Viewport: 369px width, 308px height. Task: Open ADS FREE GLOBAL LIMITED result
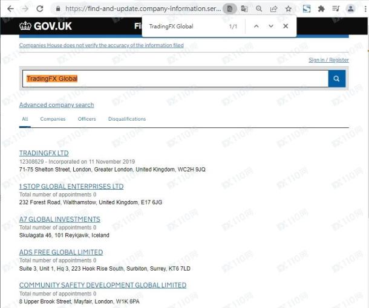click(61, 252)
